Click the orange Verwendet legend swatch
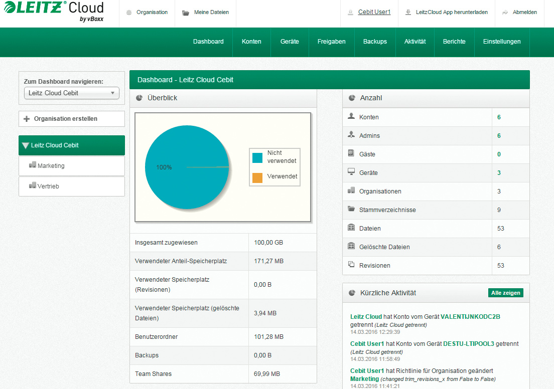 [257, 177]
